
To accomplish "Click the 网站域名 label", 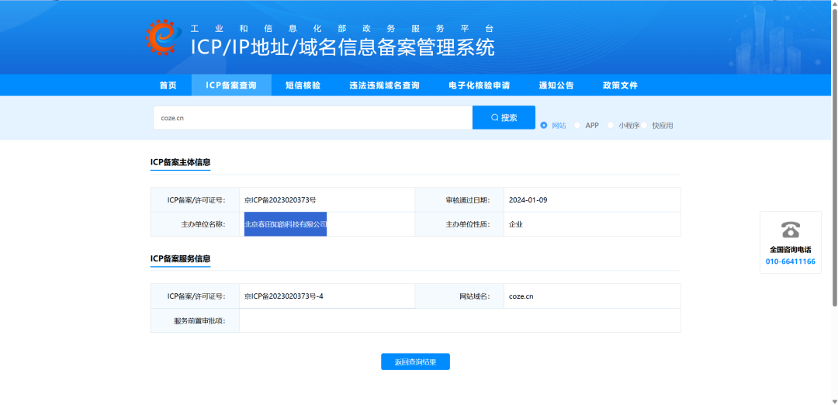I will (x=474, y=296).
